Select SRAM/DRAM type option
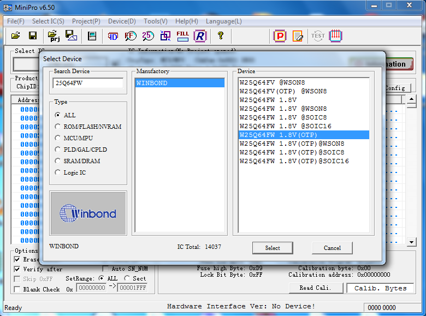The image size is (426, 316). (57, 161)
